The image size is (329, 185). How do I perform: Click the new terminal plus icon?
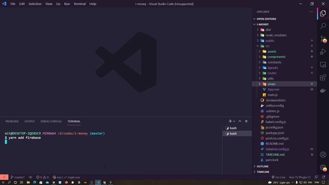(x=230, y=121)
